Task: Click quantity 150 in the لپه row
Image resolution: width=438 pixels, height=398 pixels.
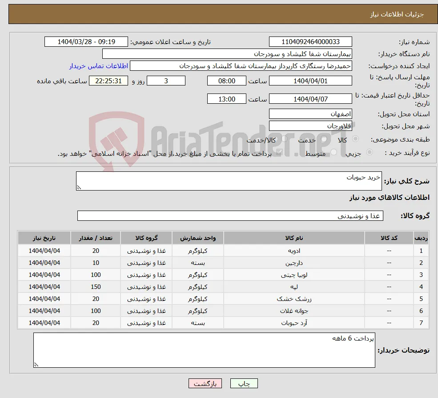Action: [x=96, y=287]
